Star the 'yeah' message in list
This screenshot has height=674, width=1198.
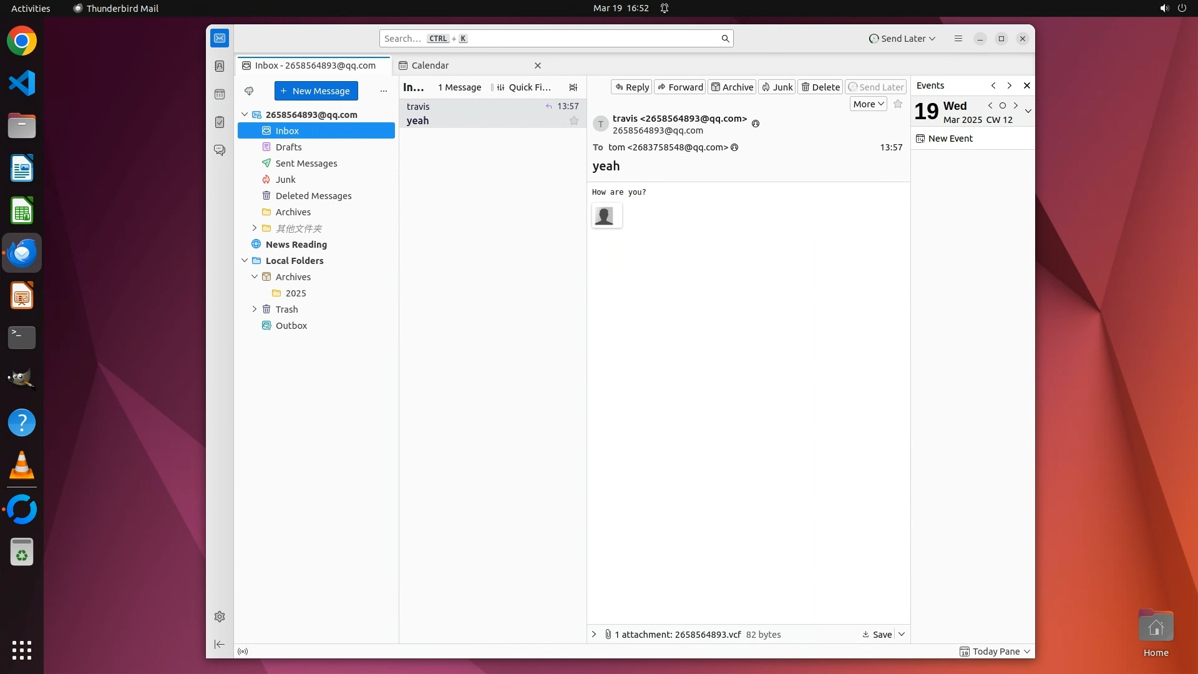coord(574,121)
